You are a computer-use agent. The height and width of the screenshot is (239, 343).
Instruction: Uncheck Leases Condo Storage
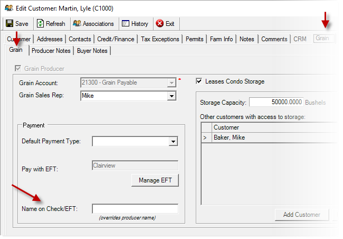coord(199,81)
